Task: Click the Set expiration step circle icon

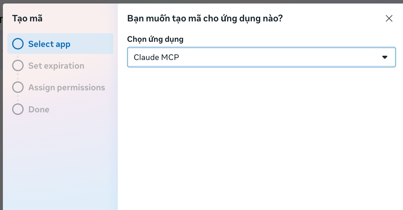Action: [18, 65]
